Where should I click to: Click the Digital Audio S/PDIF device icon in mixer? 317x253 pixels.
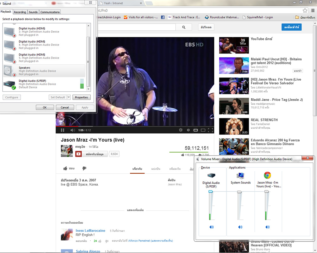coord(211,176)
